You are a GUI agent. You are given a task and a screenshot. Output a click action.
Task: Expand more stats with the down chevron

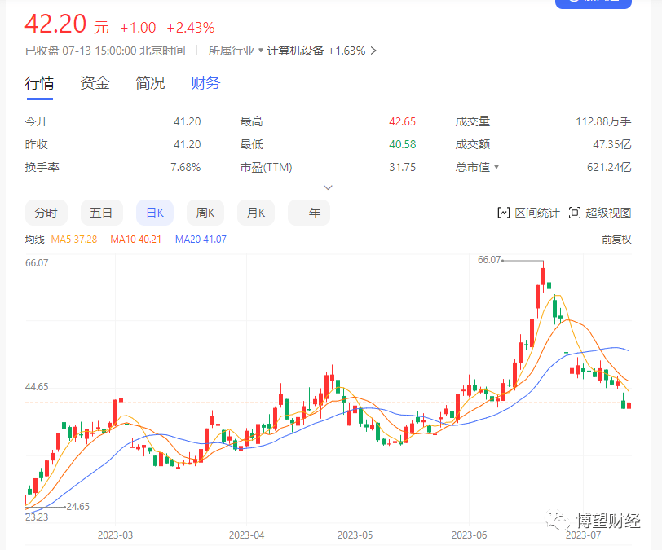(329, 187)
